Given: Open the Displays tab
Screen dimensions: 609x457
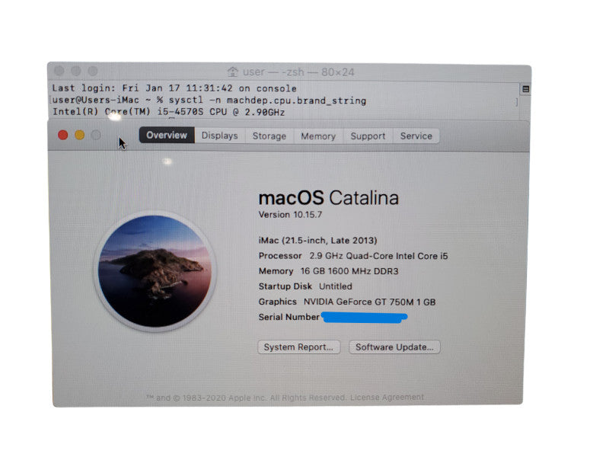Looking at the screenshot, I should [x=220, y=136].
